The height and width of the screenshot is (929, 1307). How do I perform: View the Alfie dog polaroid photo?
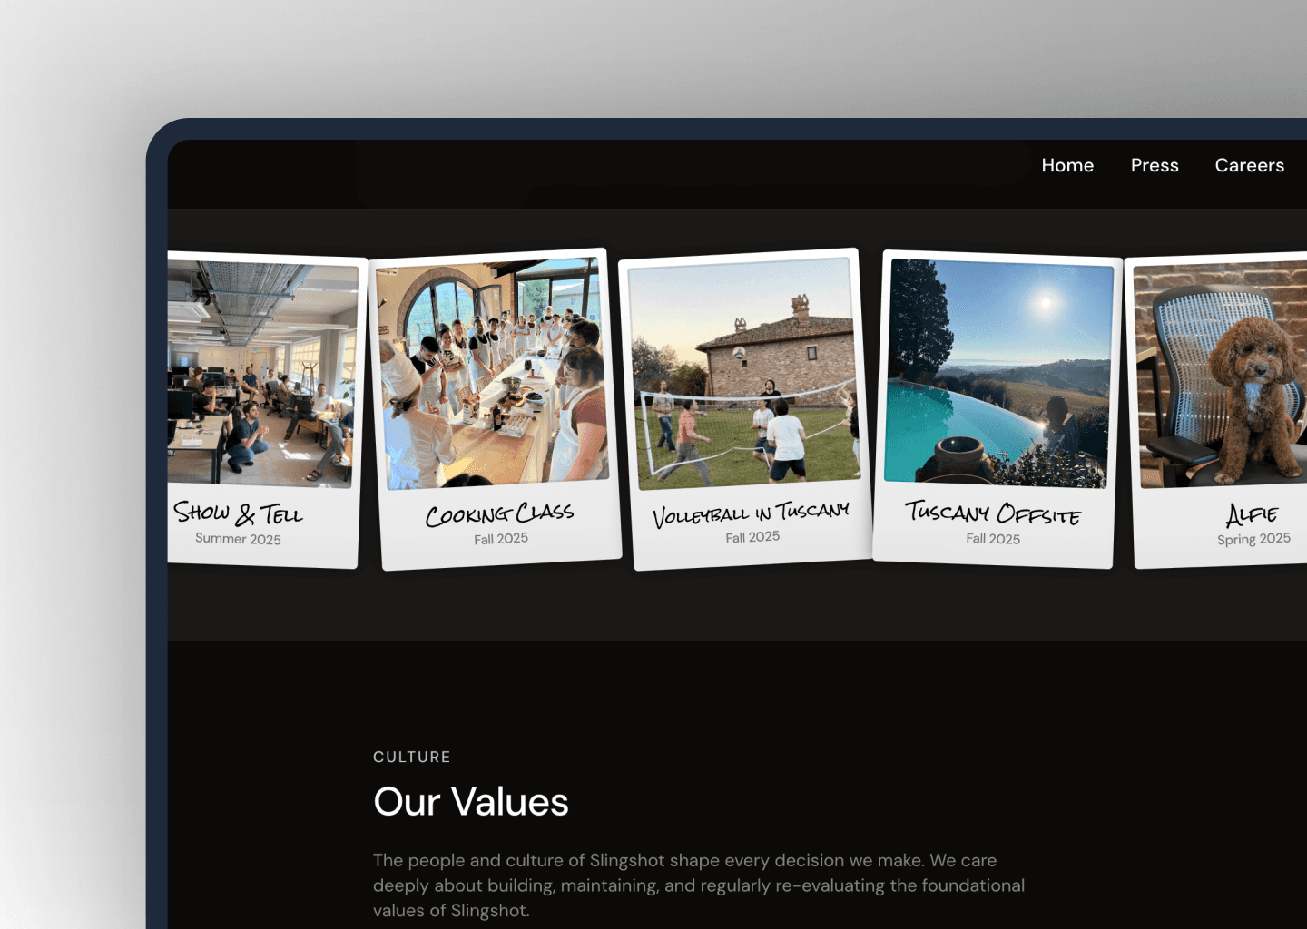click(x=1221, y=374)
